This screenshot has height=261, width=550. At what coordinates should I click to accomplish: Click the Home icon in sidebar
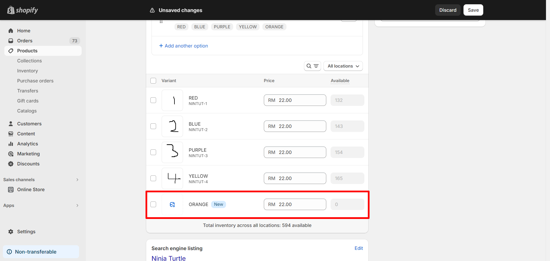pos(11,31)
